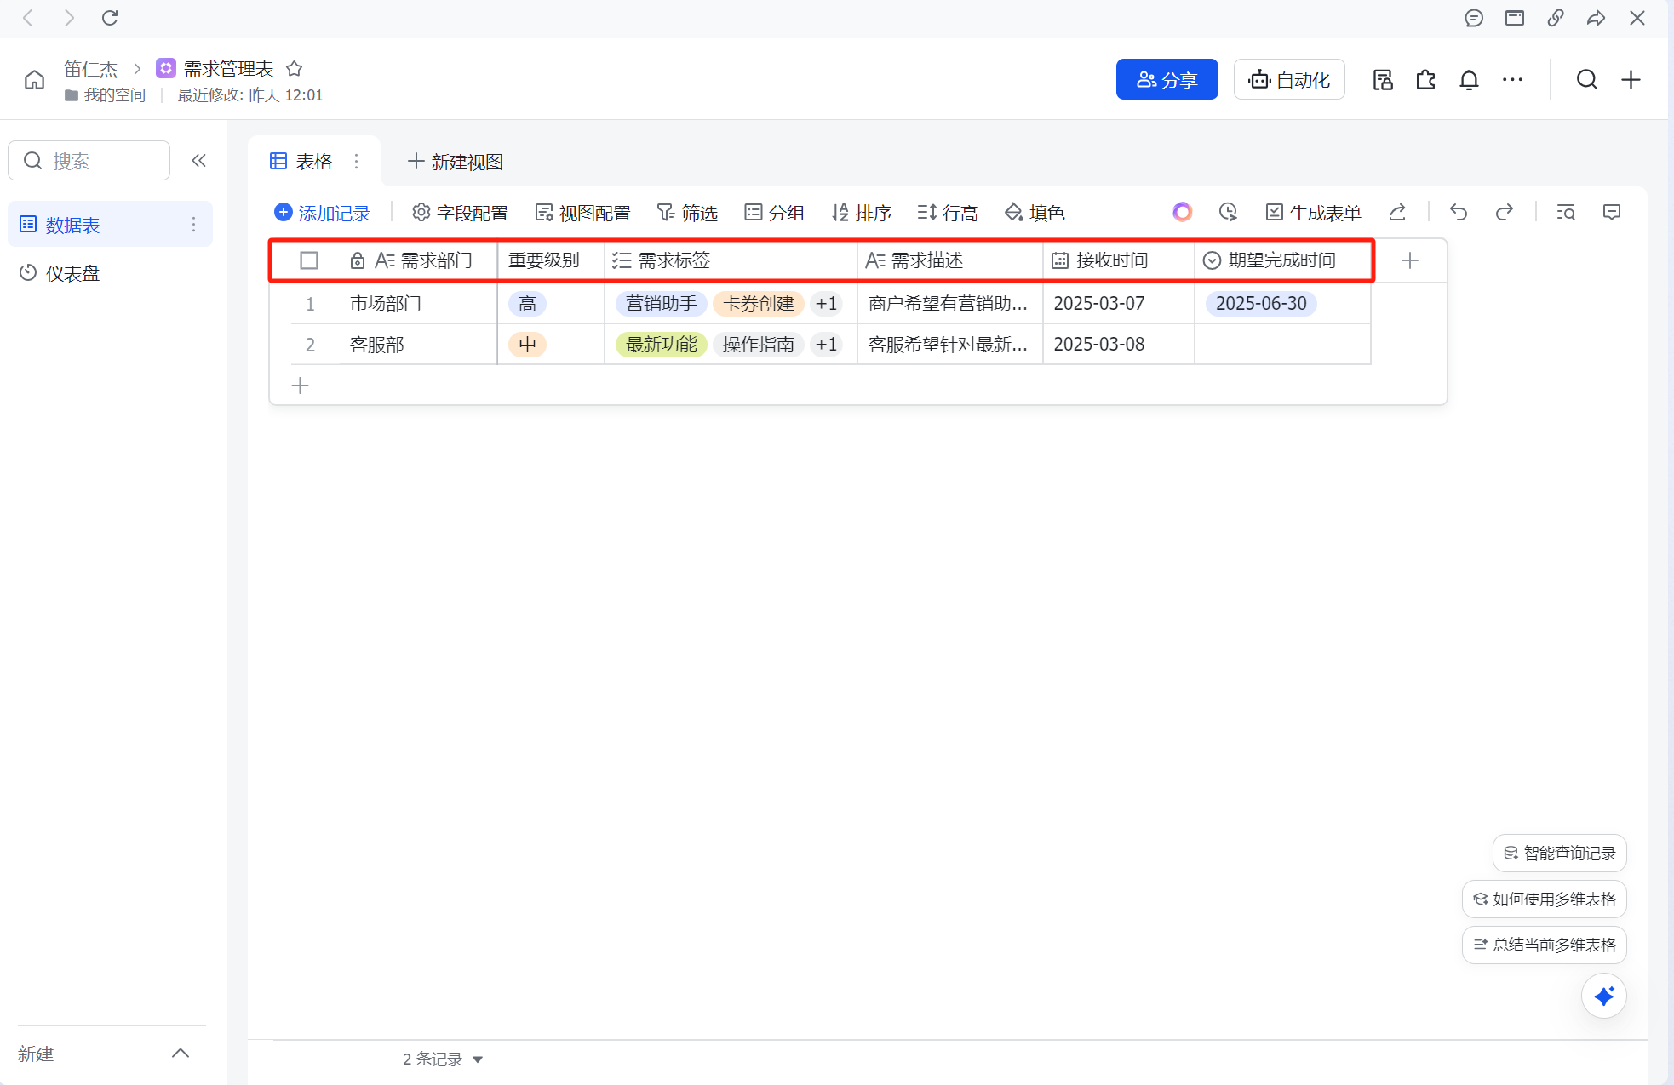This screenshot has width=1674, height=1085.
Task: Click the undo arrow in toolbar
Action: point(1459,212)
